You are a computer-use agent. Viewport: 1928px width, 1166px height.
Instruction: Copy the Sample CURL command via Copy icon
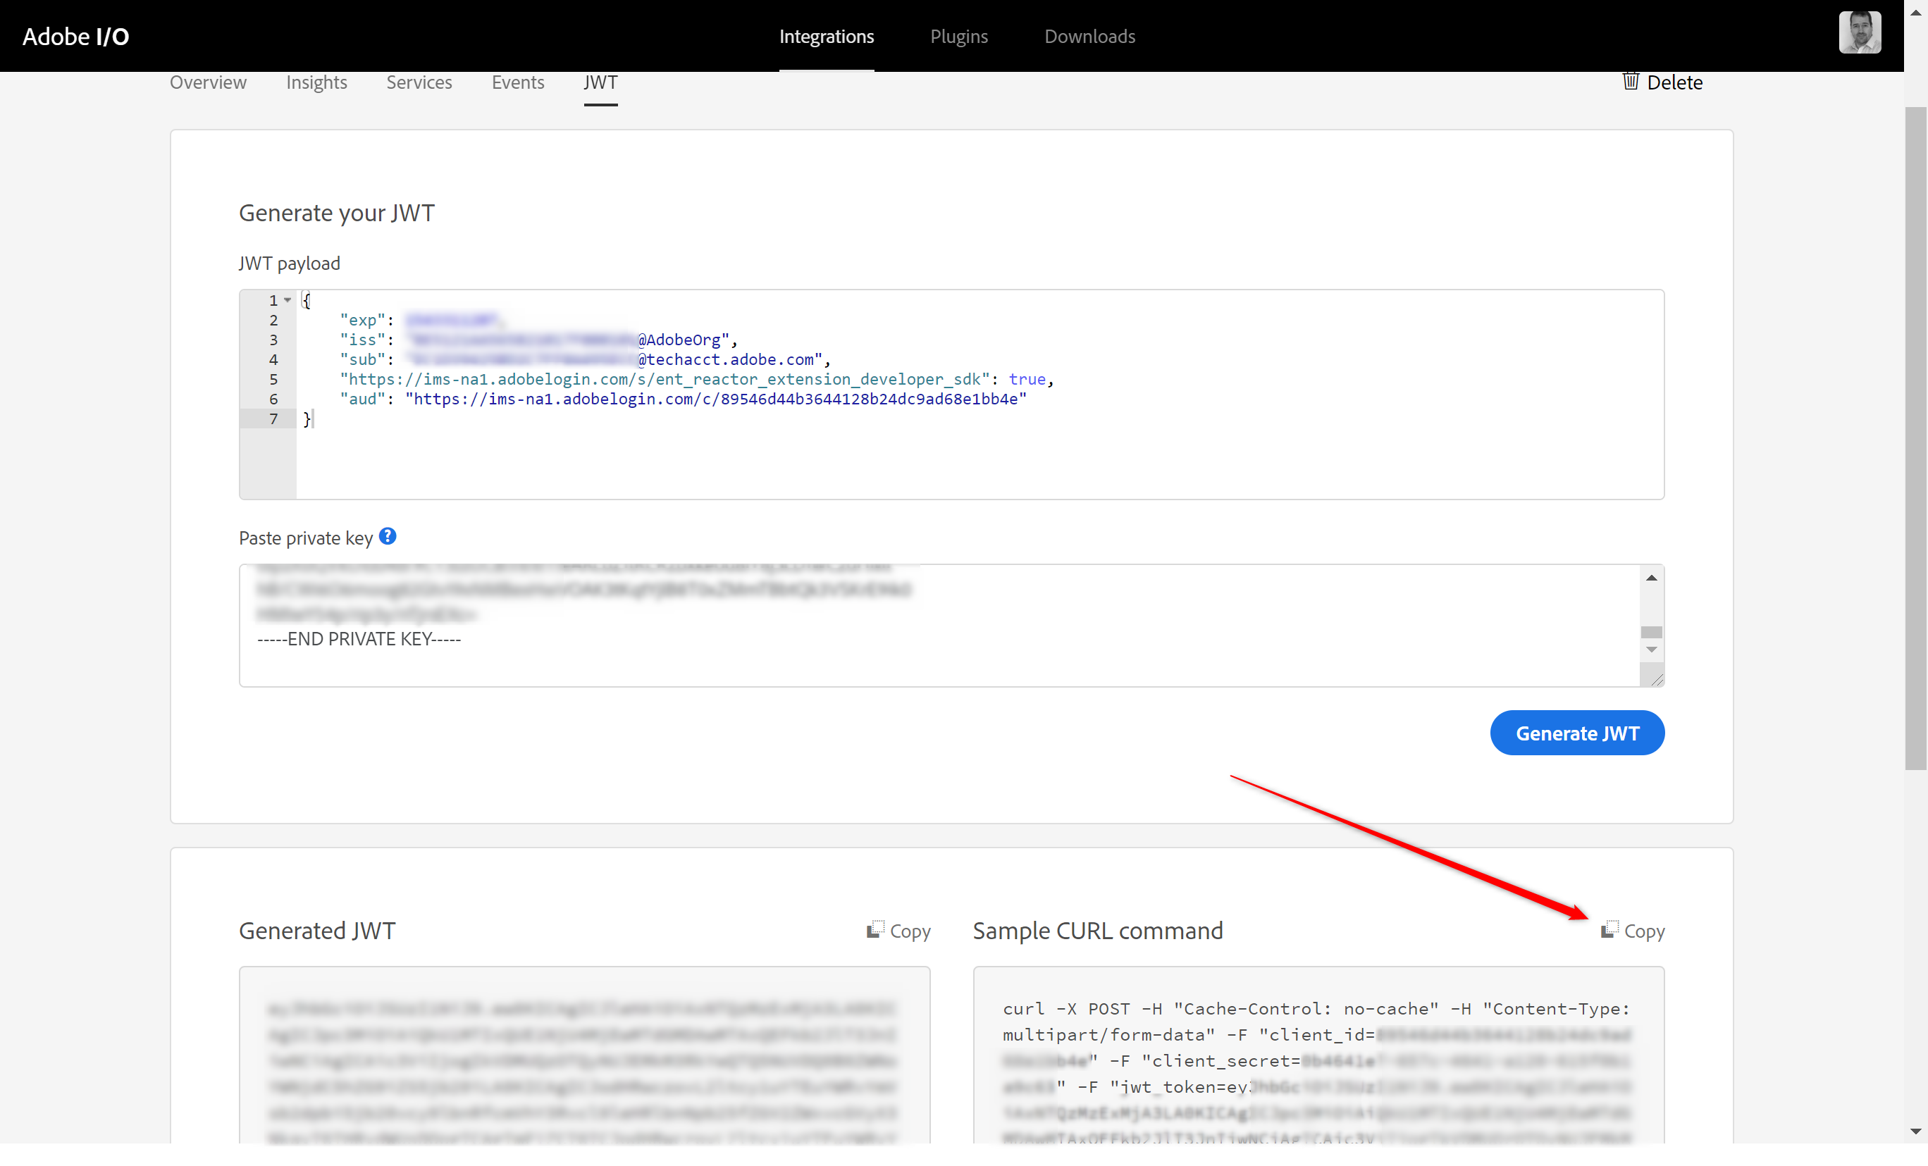tap(1609, 930)
